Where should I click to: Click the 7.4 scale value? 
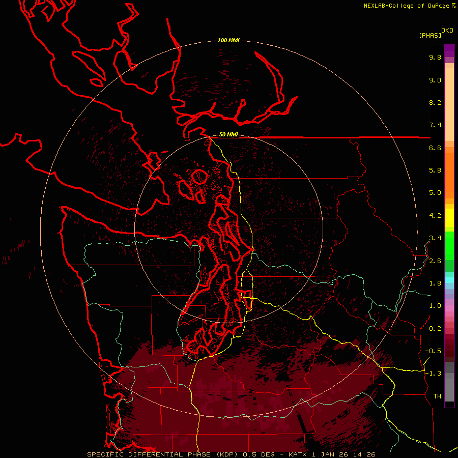pyautogui.click(x=435, y=125)
